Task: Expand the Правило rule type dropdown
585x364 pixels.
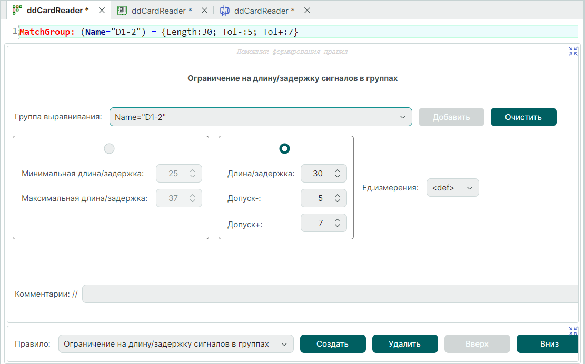Action: click(x=284, y=344)
